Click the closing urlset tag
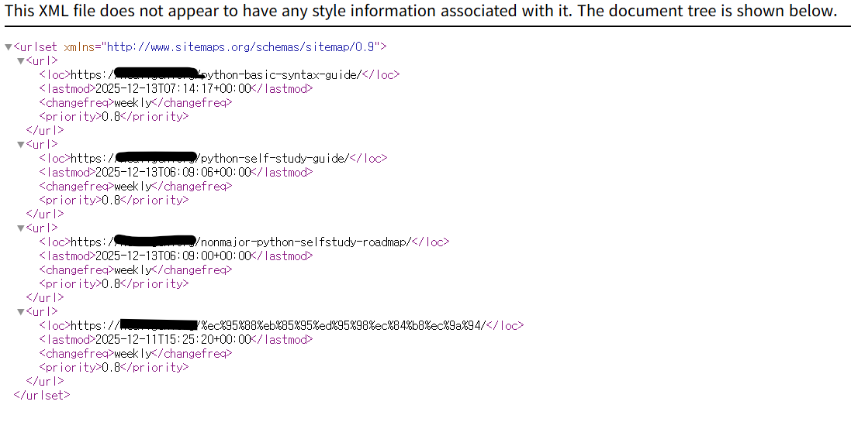Screen dimensions: 851x422 [42, 395]
